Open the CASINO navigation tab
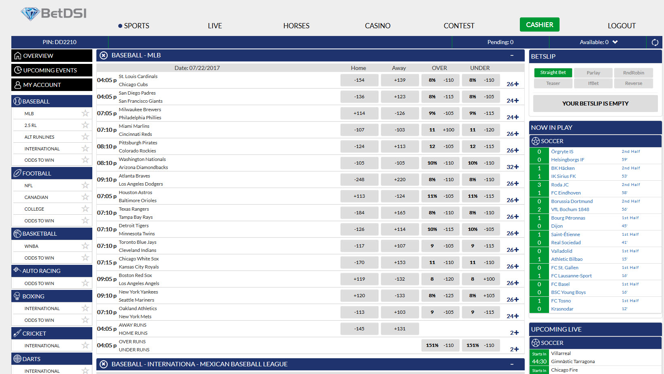Image resolution: width=664 pixels, height=374 pixels. [x=378, y=26]
